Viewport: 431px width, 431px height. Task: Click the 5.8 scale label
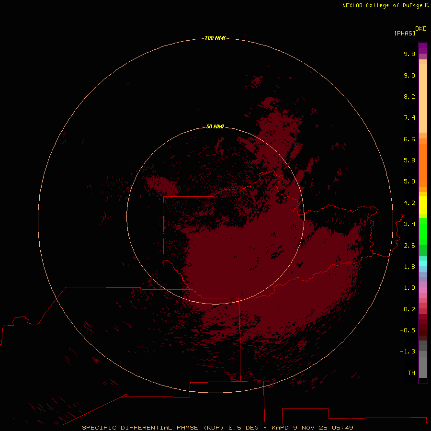(409, 160)
